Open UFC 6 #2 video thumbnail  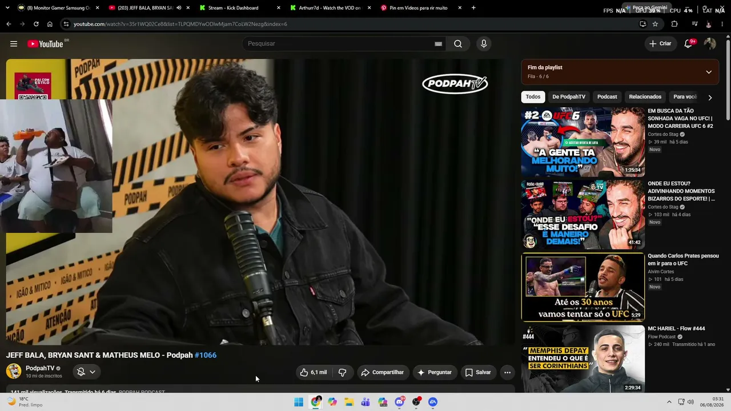pos(583,142)
